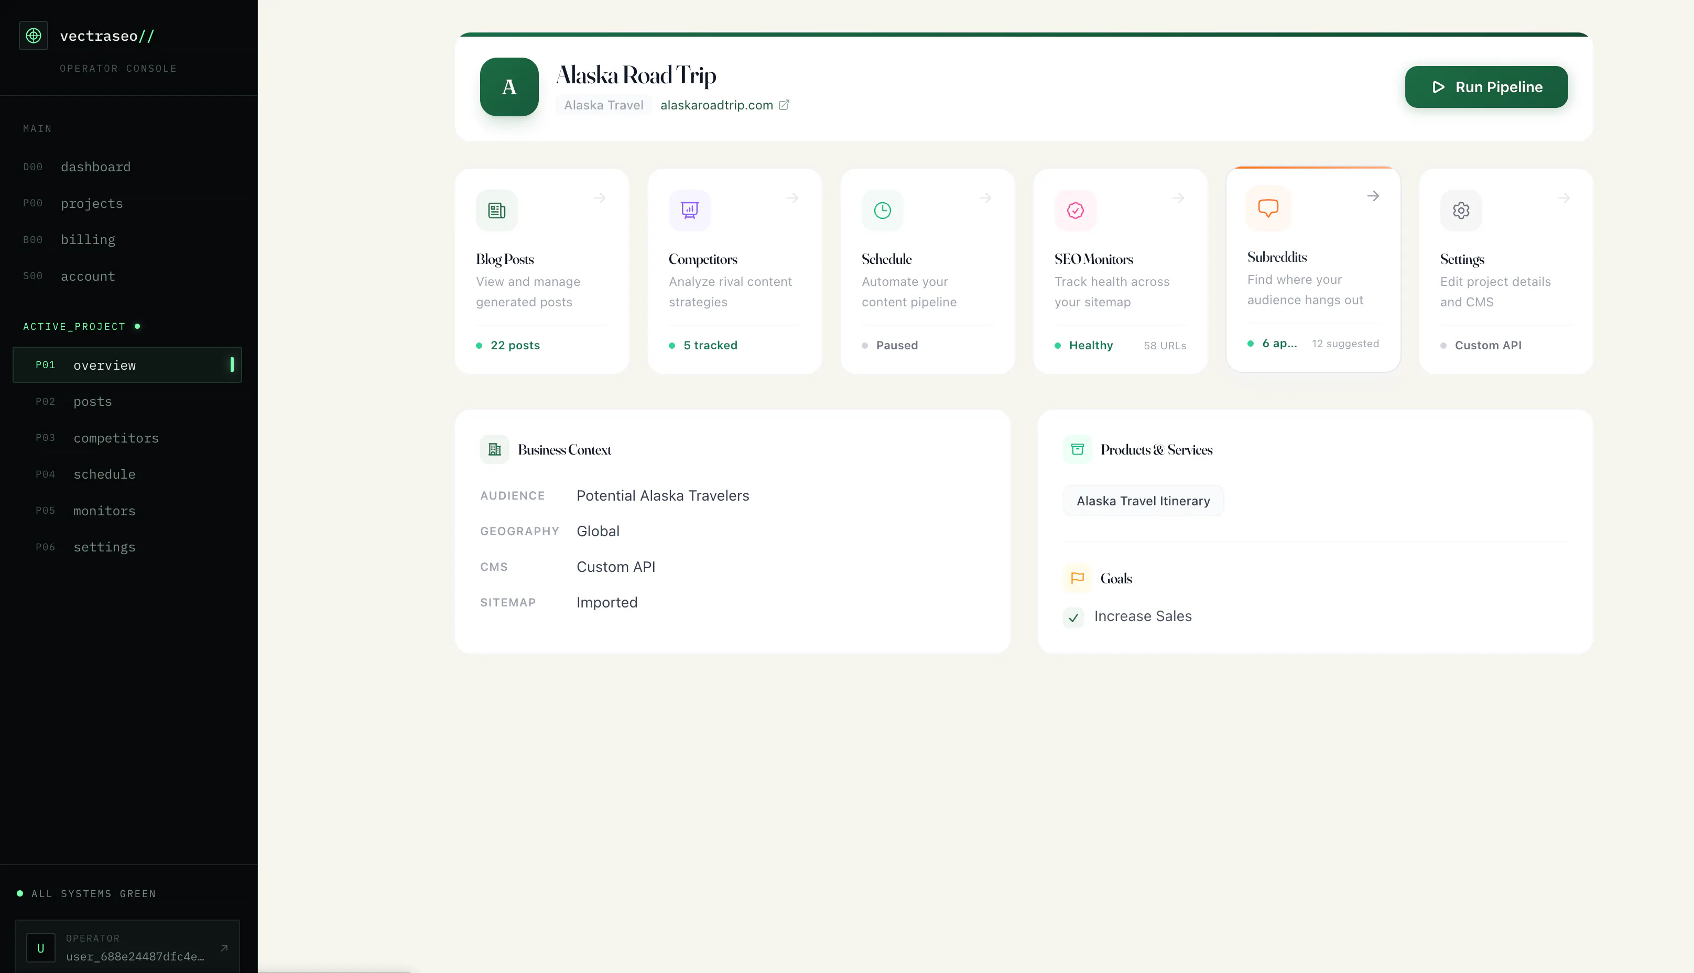The height and width of the screenshot is (973, 1694).
Task: Click the Schedule clock icon
Action: coord(882,211)
